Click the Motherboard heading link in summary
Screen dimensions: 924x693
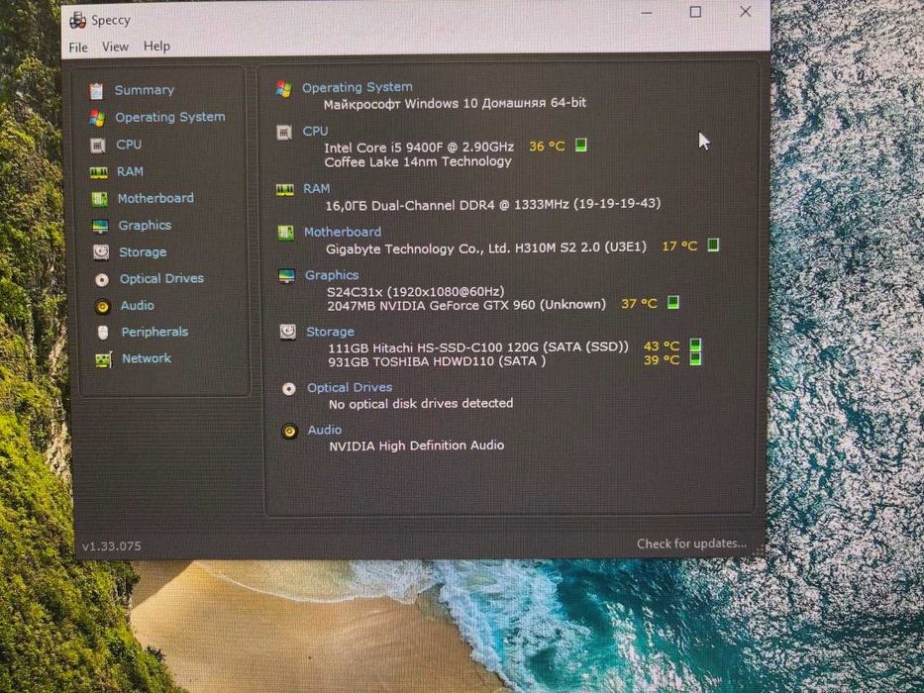[343, 233]
